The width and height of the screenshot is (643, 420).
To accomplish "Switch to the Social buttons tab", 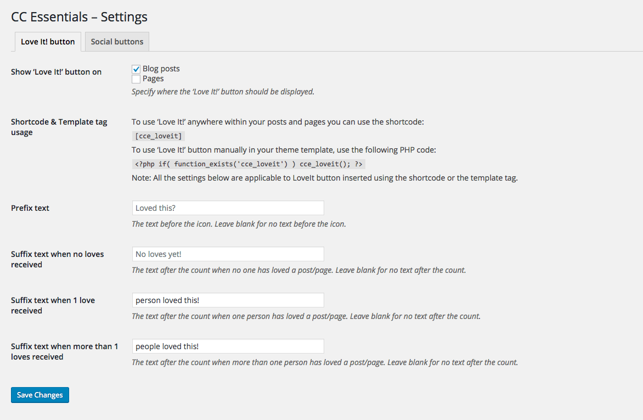I will click(117, 42).
